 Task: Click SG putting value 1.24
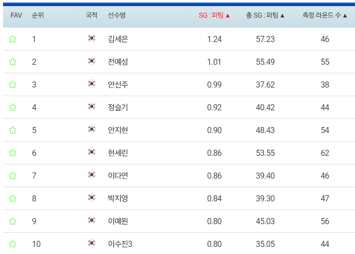214,39
